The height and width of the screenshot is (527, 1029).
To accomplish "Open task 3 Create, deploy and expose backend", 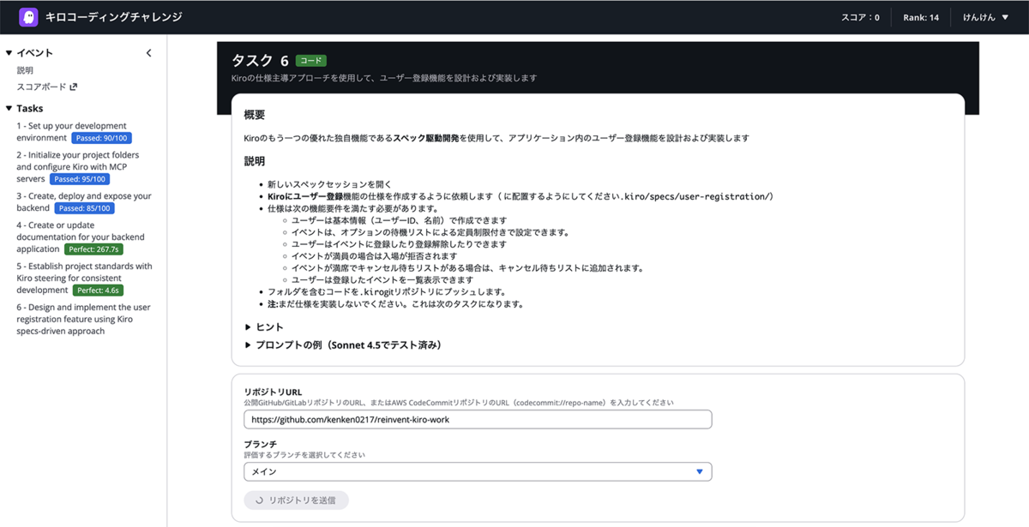I will coord(83,202).
